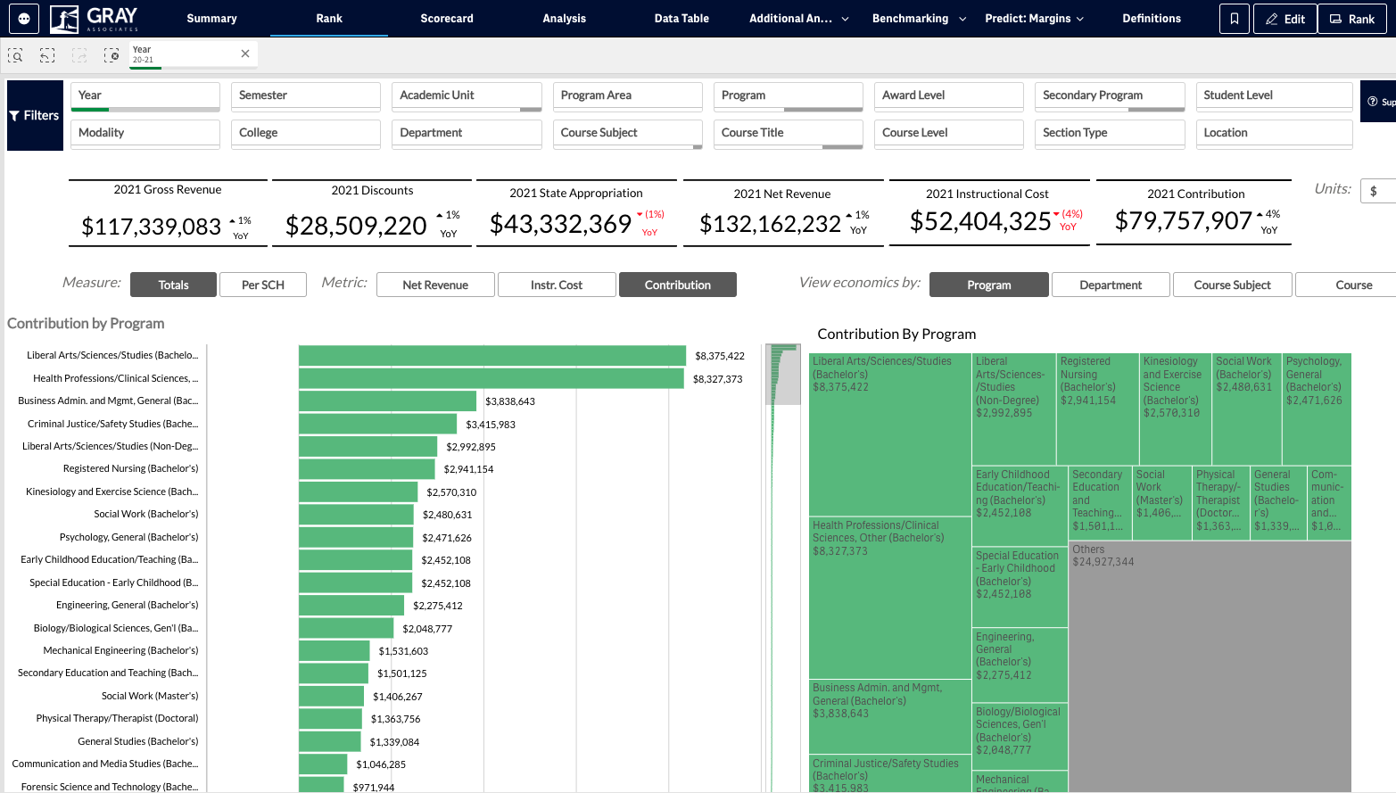Click the step forward selections icon

click(x=79, y=55)
